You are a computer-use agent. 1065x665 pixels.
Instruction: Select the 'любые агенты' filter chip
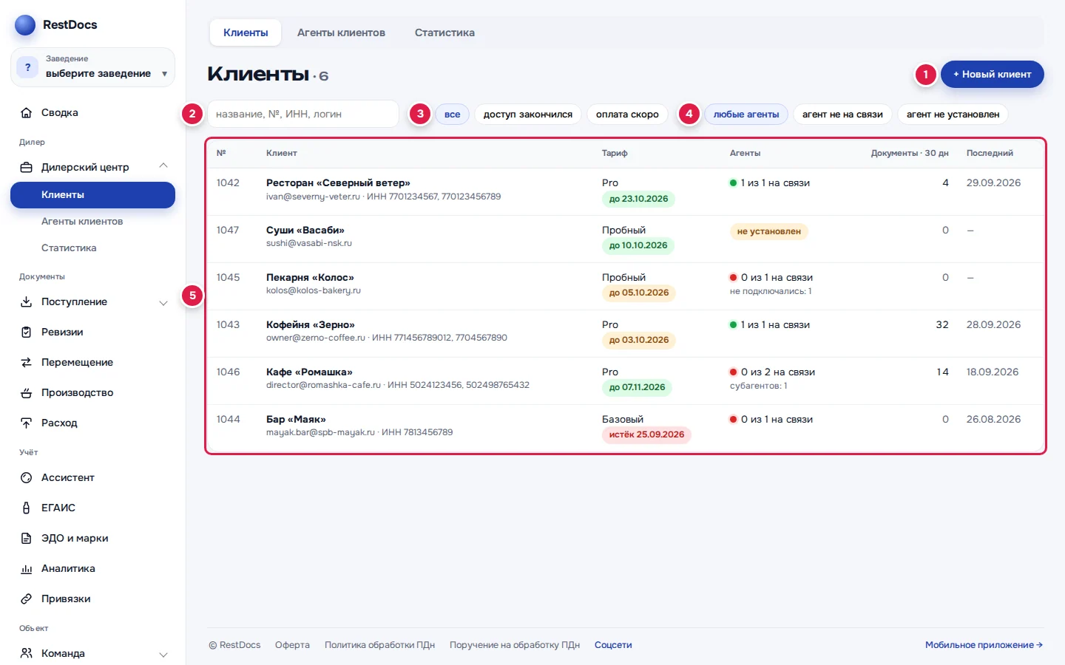pos(746,115)
